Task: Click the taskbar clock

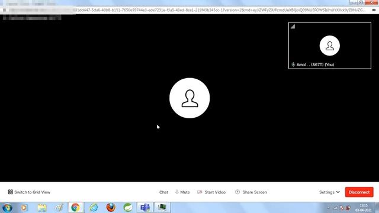Action: click(x=364, y=208)
